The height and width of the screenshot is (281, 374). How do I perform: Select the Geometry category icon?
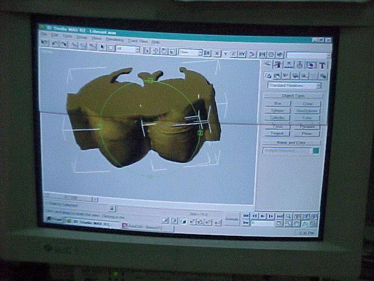(x=268, y=75)
